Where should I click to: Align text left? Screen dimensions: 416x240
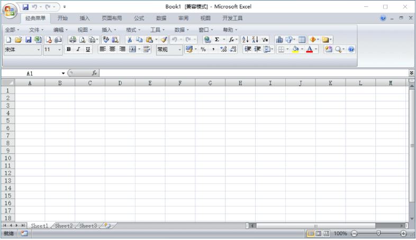(102, 49)
